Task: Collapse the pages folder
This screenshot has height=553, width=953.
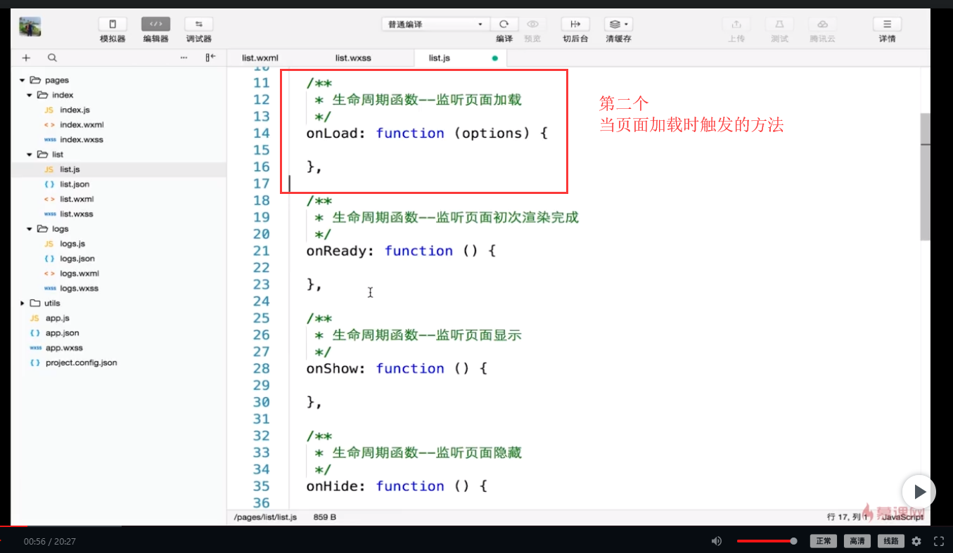Action: pos(23,80)
